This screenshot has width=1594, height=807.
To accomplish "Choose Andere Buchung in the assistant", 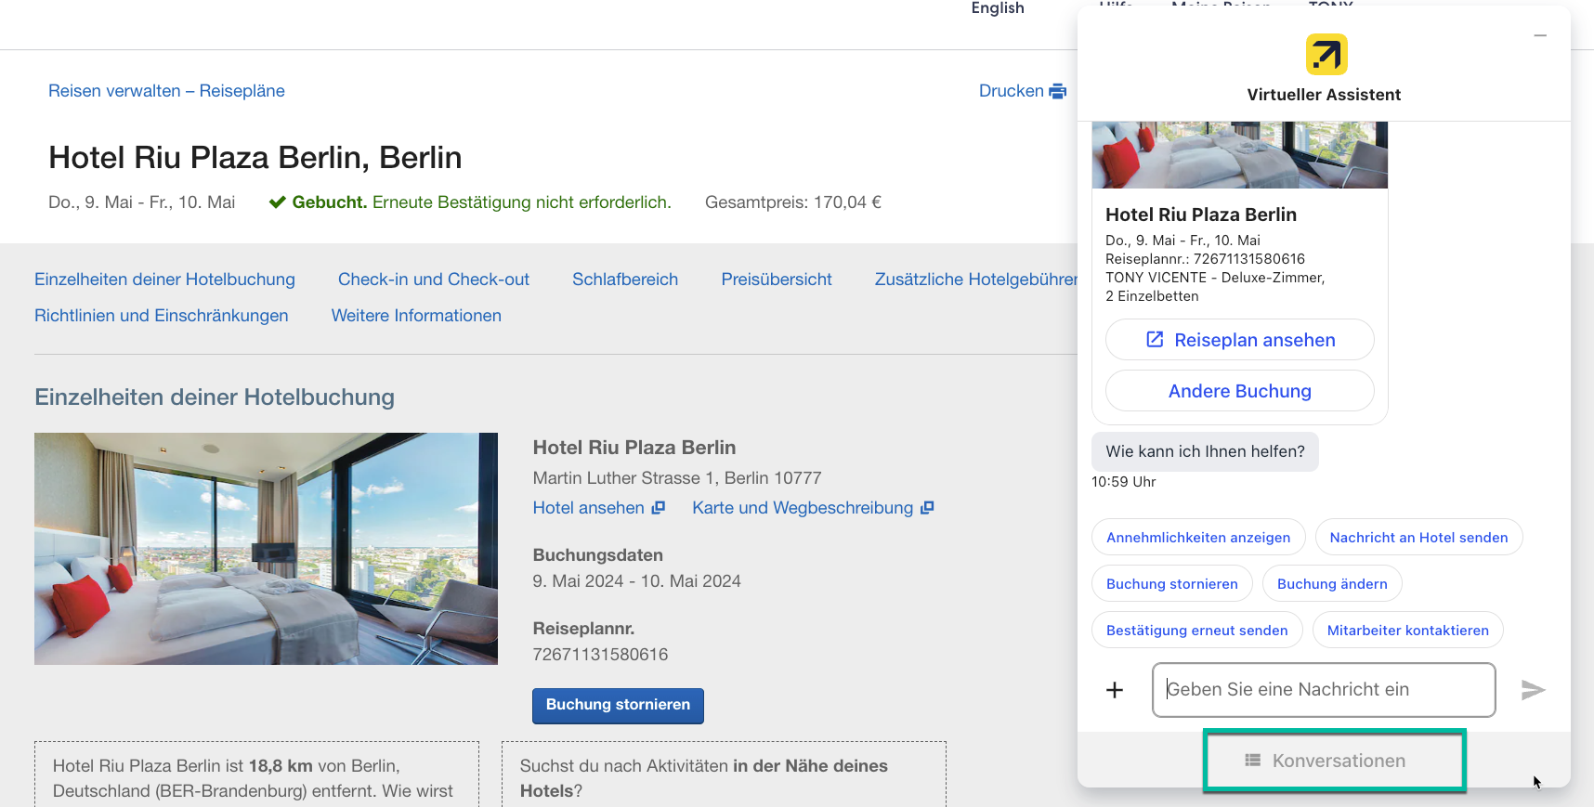I will 1239,391.
